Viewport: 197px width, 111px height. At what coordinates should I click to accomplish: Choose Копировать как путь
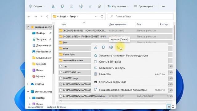[x=129, y=68]
